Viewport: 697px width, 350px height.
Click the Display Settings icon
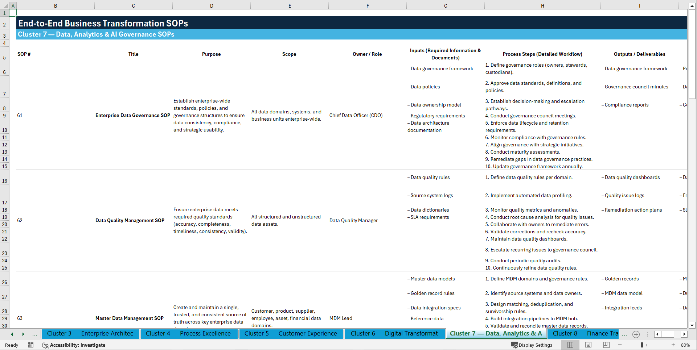[515, 345]
